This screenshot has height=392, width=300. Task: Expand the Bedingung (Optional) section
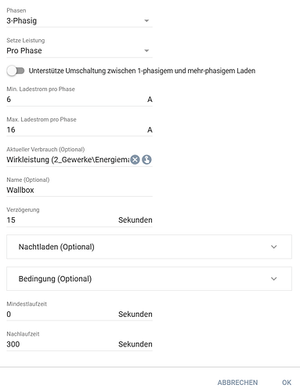[x=149, y=278]
